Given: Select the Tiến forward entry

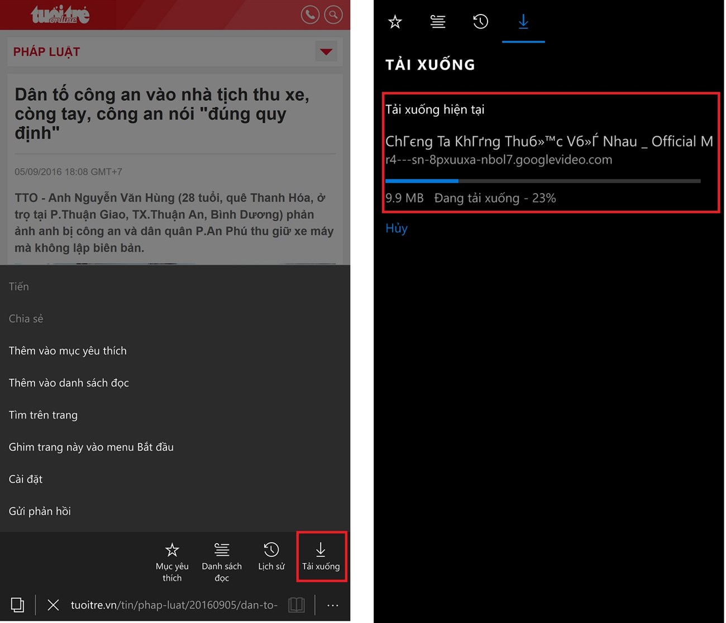Looking at the screenshot, I should [18, 287].
